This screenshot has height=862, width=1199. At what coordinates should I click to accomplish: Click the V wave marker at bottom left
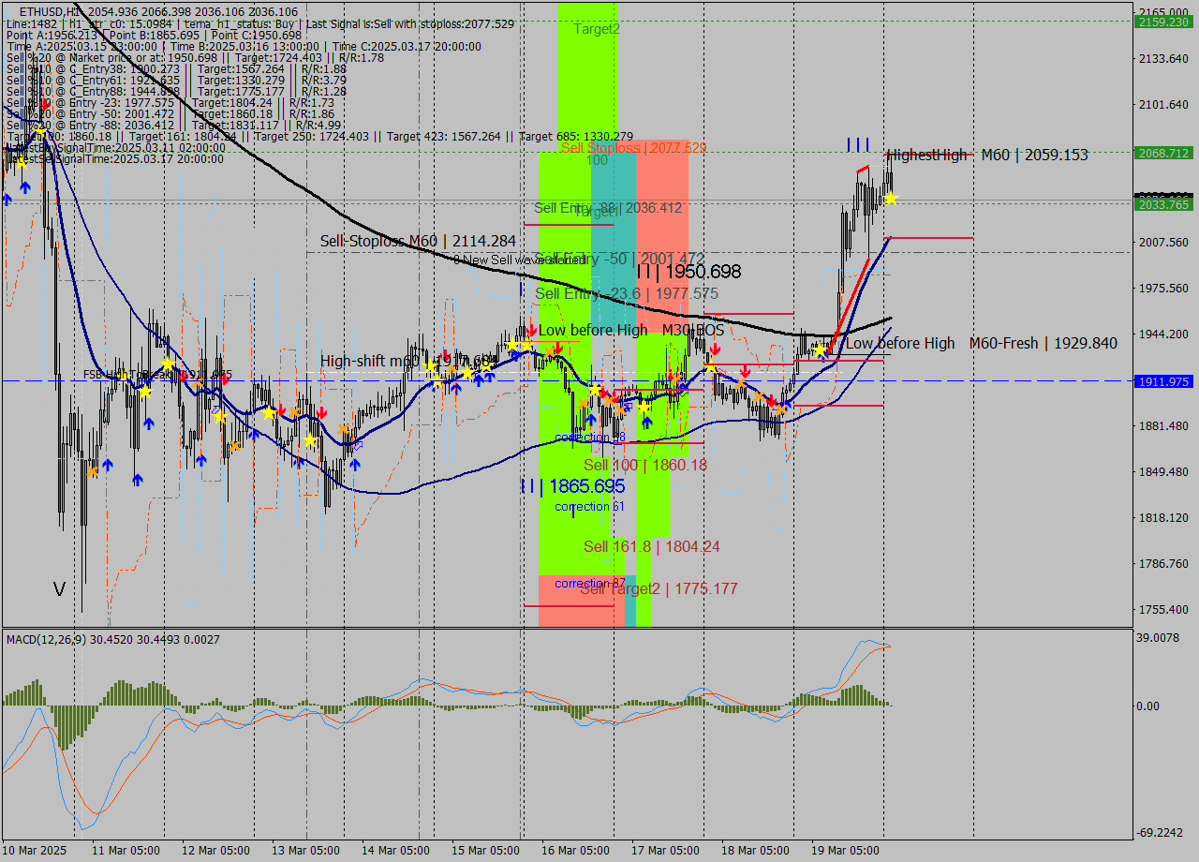pos(59,587)
